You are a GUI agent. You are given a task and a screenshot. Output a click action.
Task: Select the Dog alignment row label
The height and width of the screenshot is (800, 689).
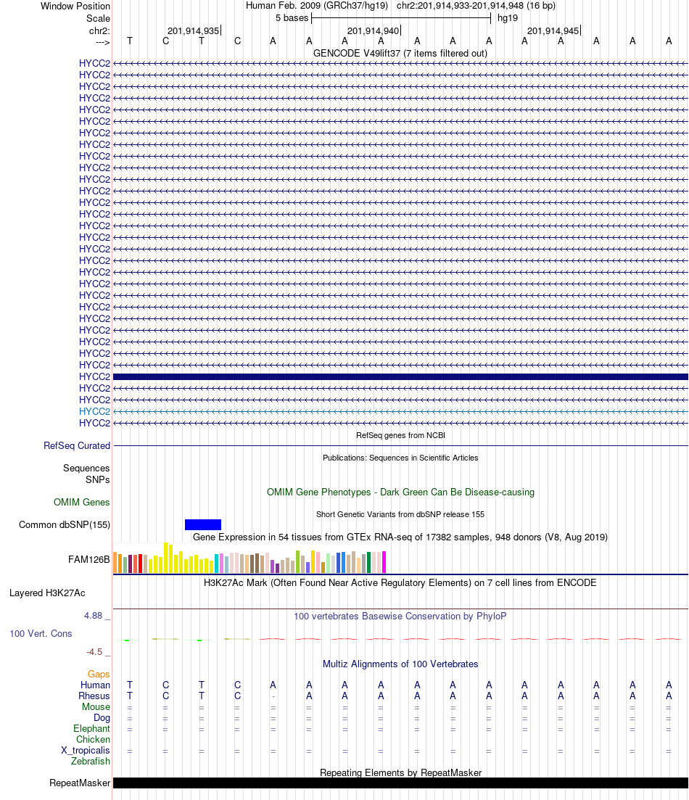click(x=102, y=717)
